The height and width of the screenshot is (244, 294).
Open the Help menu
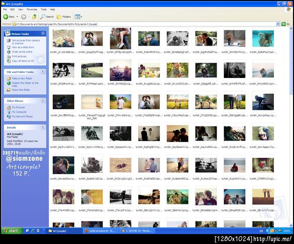click(x=52, y=9)
